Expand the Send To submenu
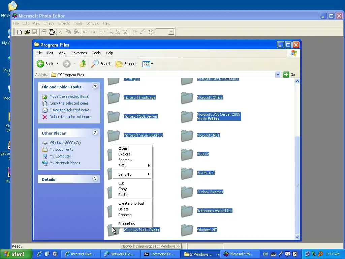The image size is (345, 259). tap(132, 174)
